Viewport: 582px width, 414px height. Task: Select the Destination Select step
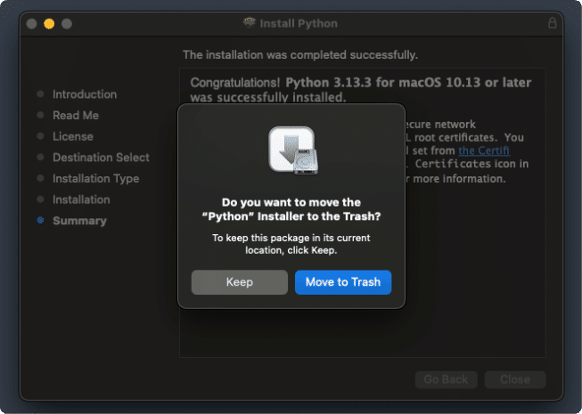point(101,158)
